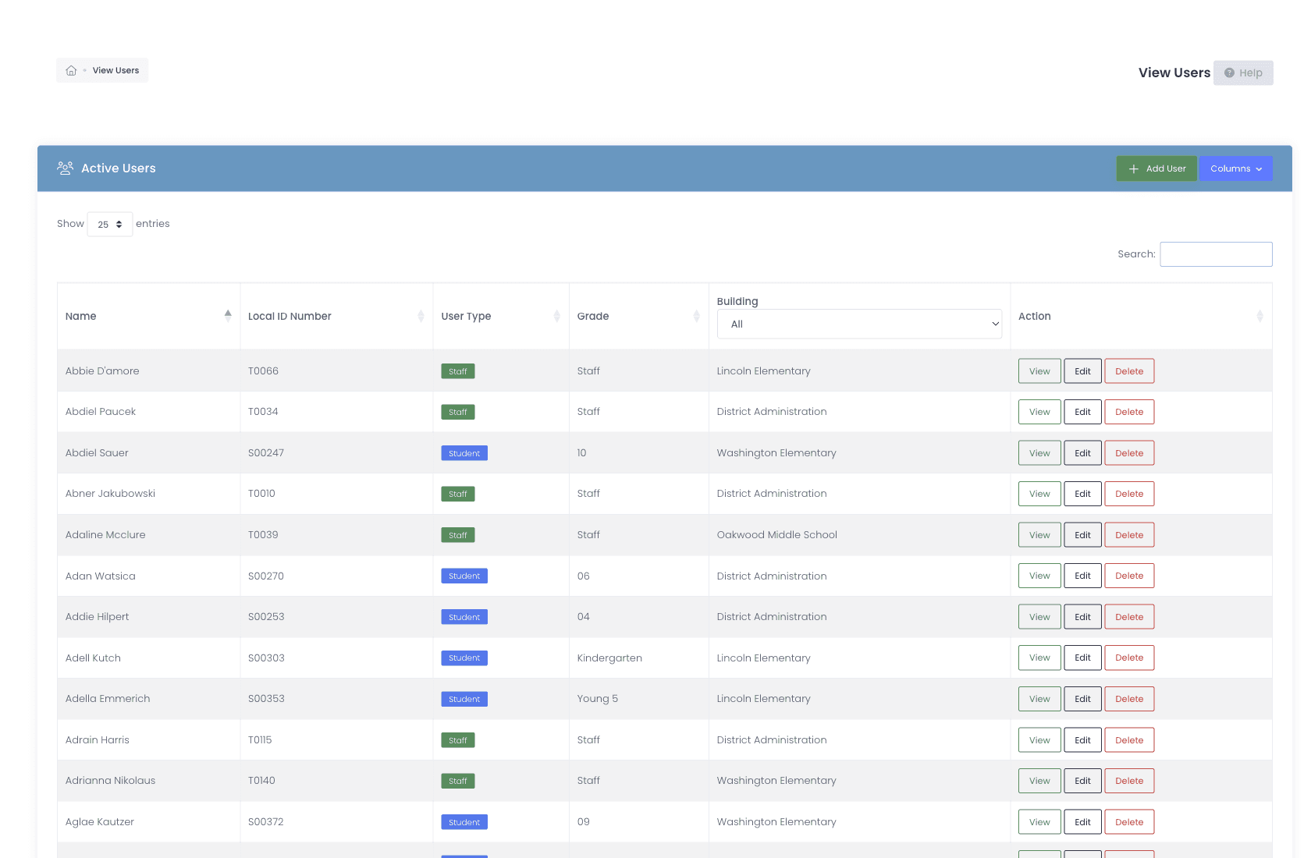Image resolution: width=1311 pixels, height=858 pixels.
Task: Change the show entries count selector
Action: point(110,224)
